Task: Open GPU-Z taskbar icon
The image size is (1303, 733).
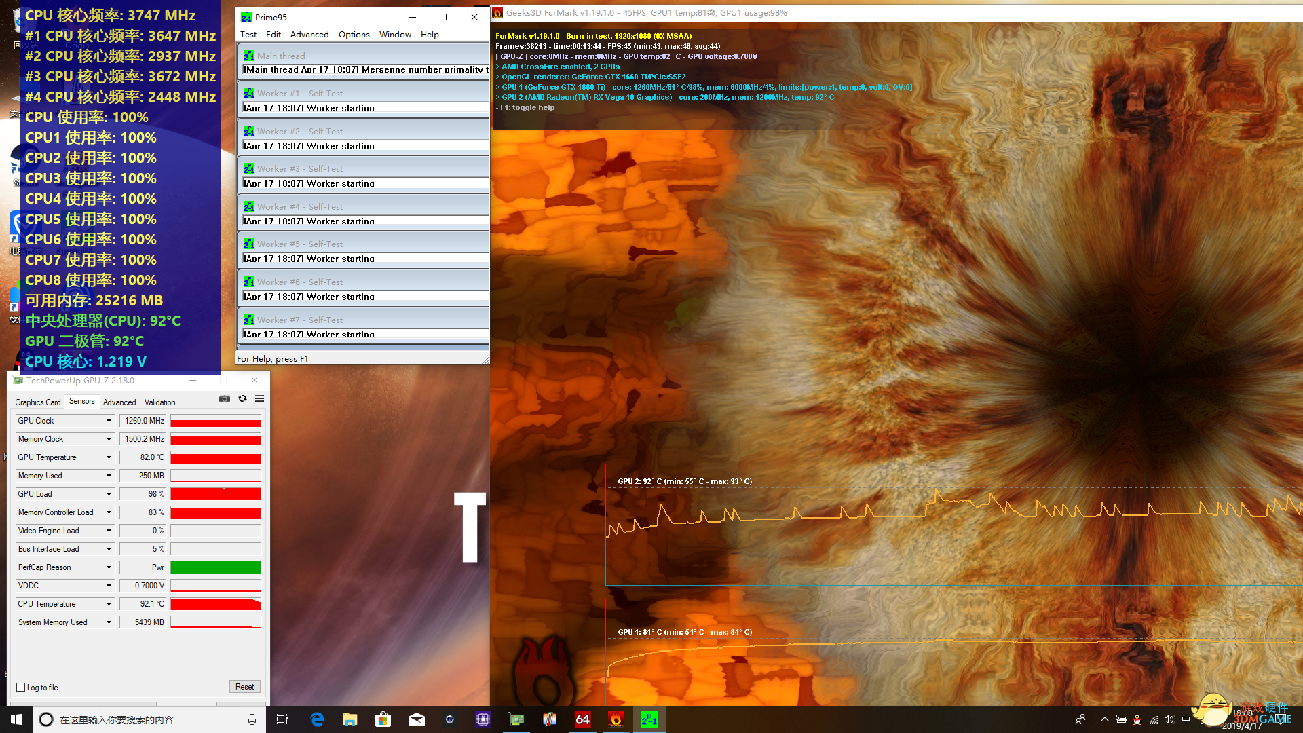Action: tap(516, 719)
